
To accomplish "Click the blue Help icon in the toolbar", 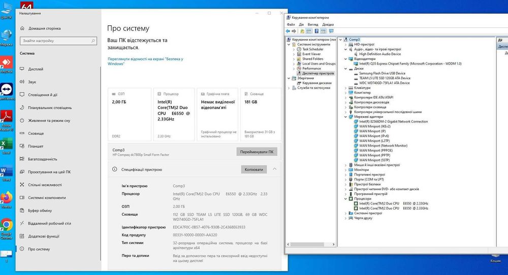I will click(x=316, y=31).
